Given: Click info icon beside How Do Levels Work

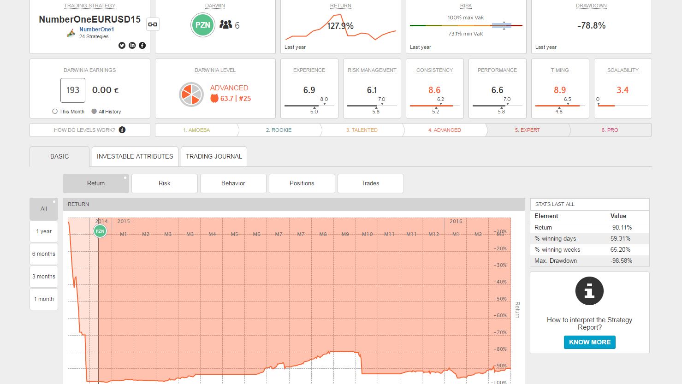Looking at the screenshot, I should click(122, 130).
